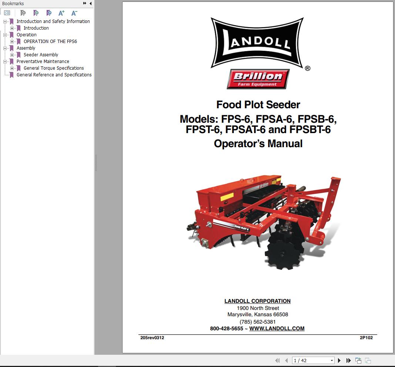This screenshot has height=367, width=395.
Task: Click the delete bookmark icon
Action: [x=22, y=13]
